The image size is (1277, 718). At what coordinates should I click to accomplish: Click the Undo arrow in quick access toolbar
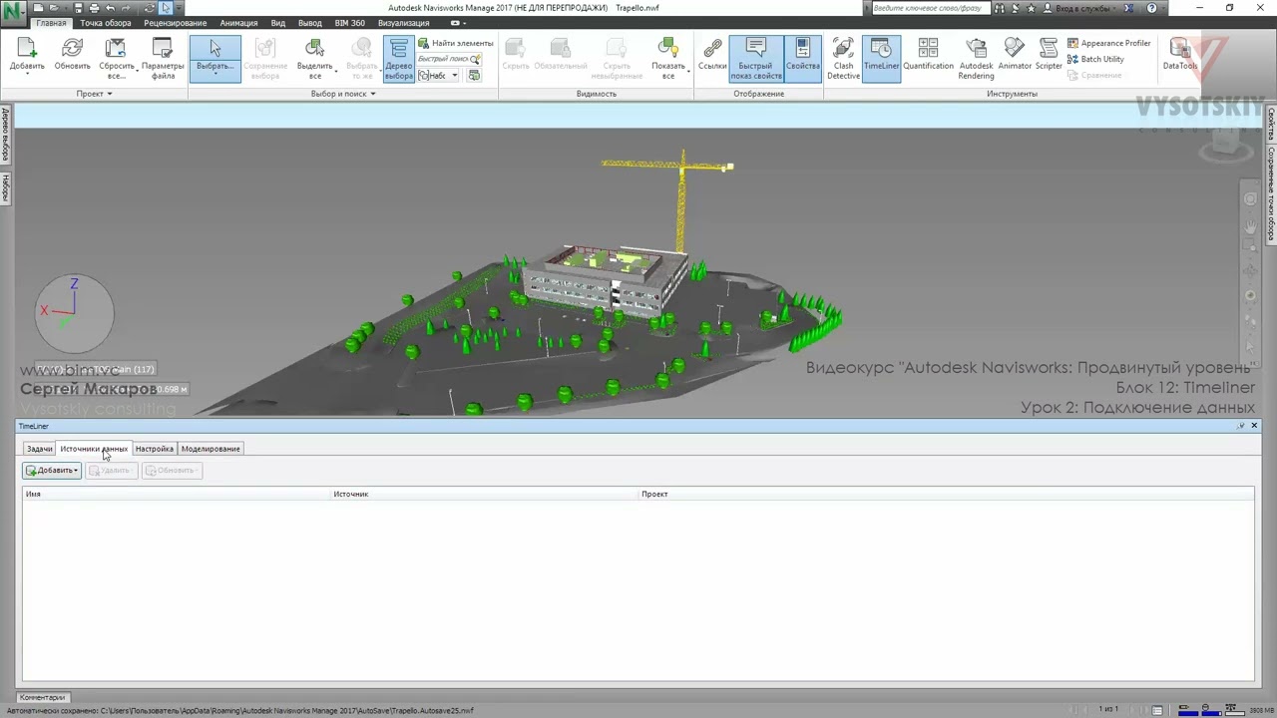coord(110,8)
